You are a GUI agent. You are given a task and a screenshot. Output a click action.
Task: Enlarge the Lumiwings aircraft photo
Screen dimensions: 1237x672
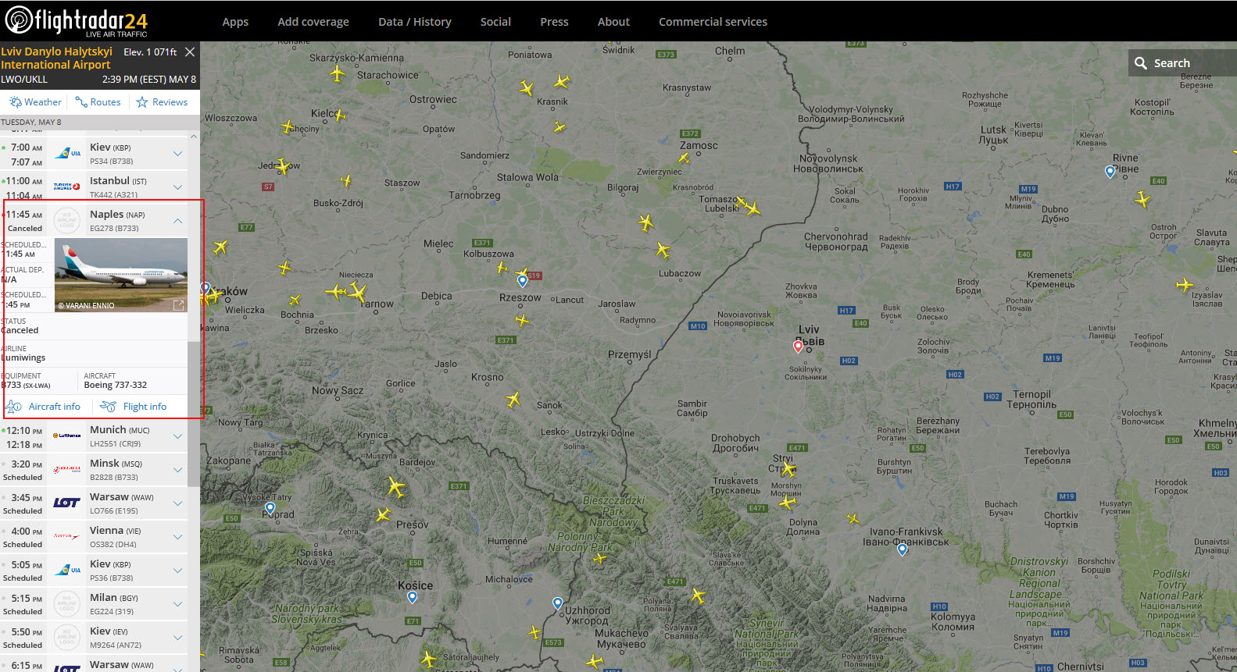[x=178, y=305]
